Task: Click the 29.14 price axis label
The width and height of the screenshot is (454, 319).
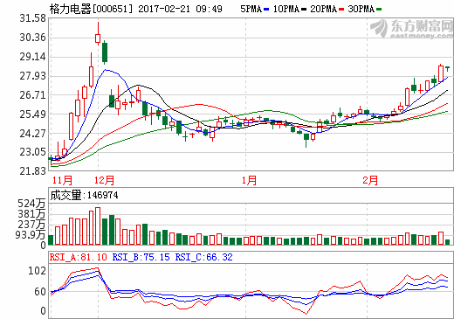Action: click(x=32, y=57)
